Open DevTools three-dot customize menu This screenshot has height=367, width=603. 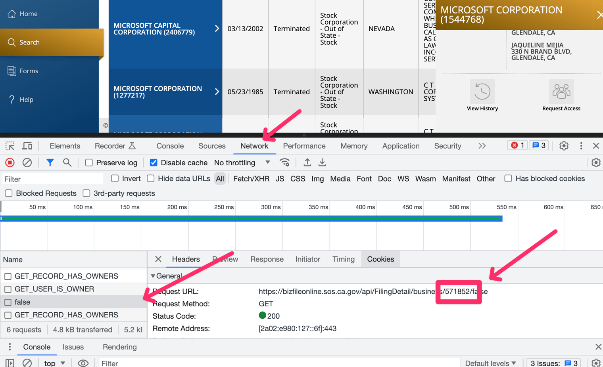pyautogui.click(x=581, y=146)
